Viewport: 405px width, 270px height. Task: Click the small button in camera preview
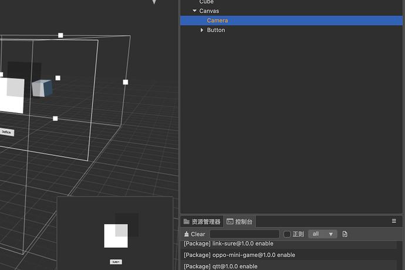tap(116, 262)
